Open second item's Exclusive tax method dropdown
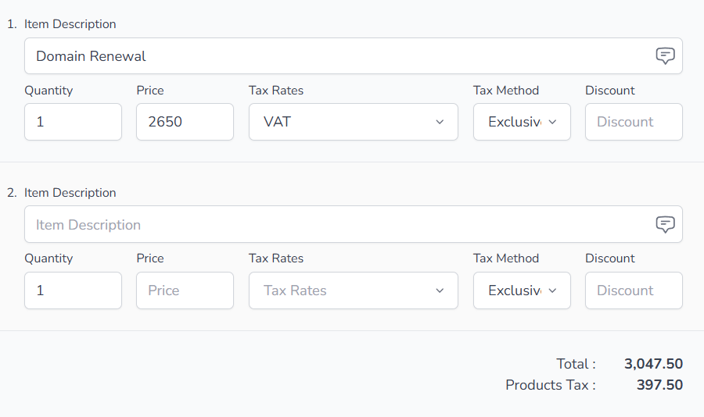 tap(522, 290)
